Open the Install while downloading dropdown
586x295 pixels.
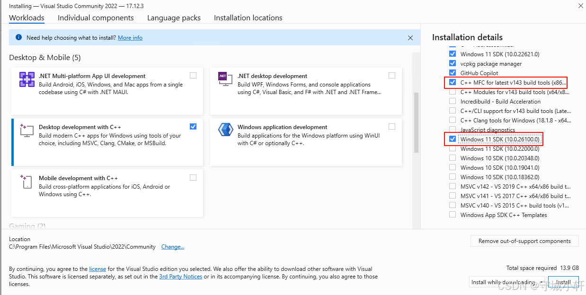(x=507, y=282)
